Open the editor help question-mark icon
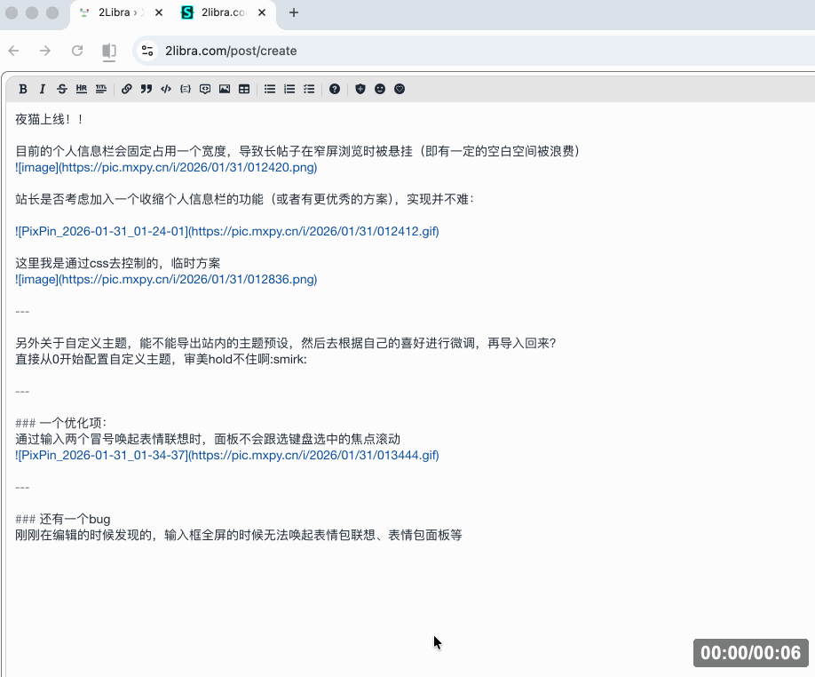This screenshot has width=815, height=677. point(335,89)
